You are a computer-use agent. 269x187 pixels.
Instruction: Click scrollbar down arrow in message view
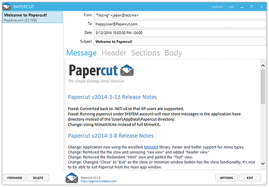[x=263, y=164]
